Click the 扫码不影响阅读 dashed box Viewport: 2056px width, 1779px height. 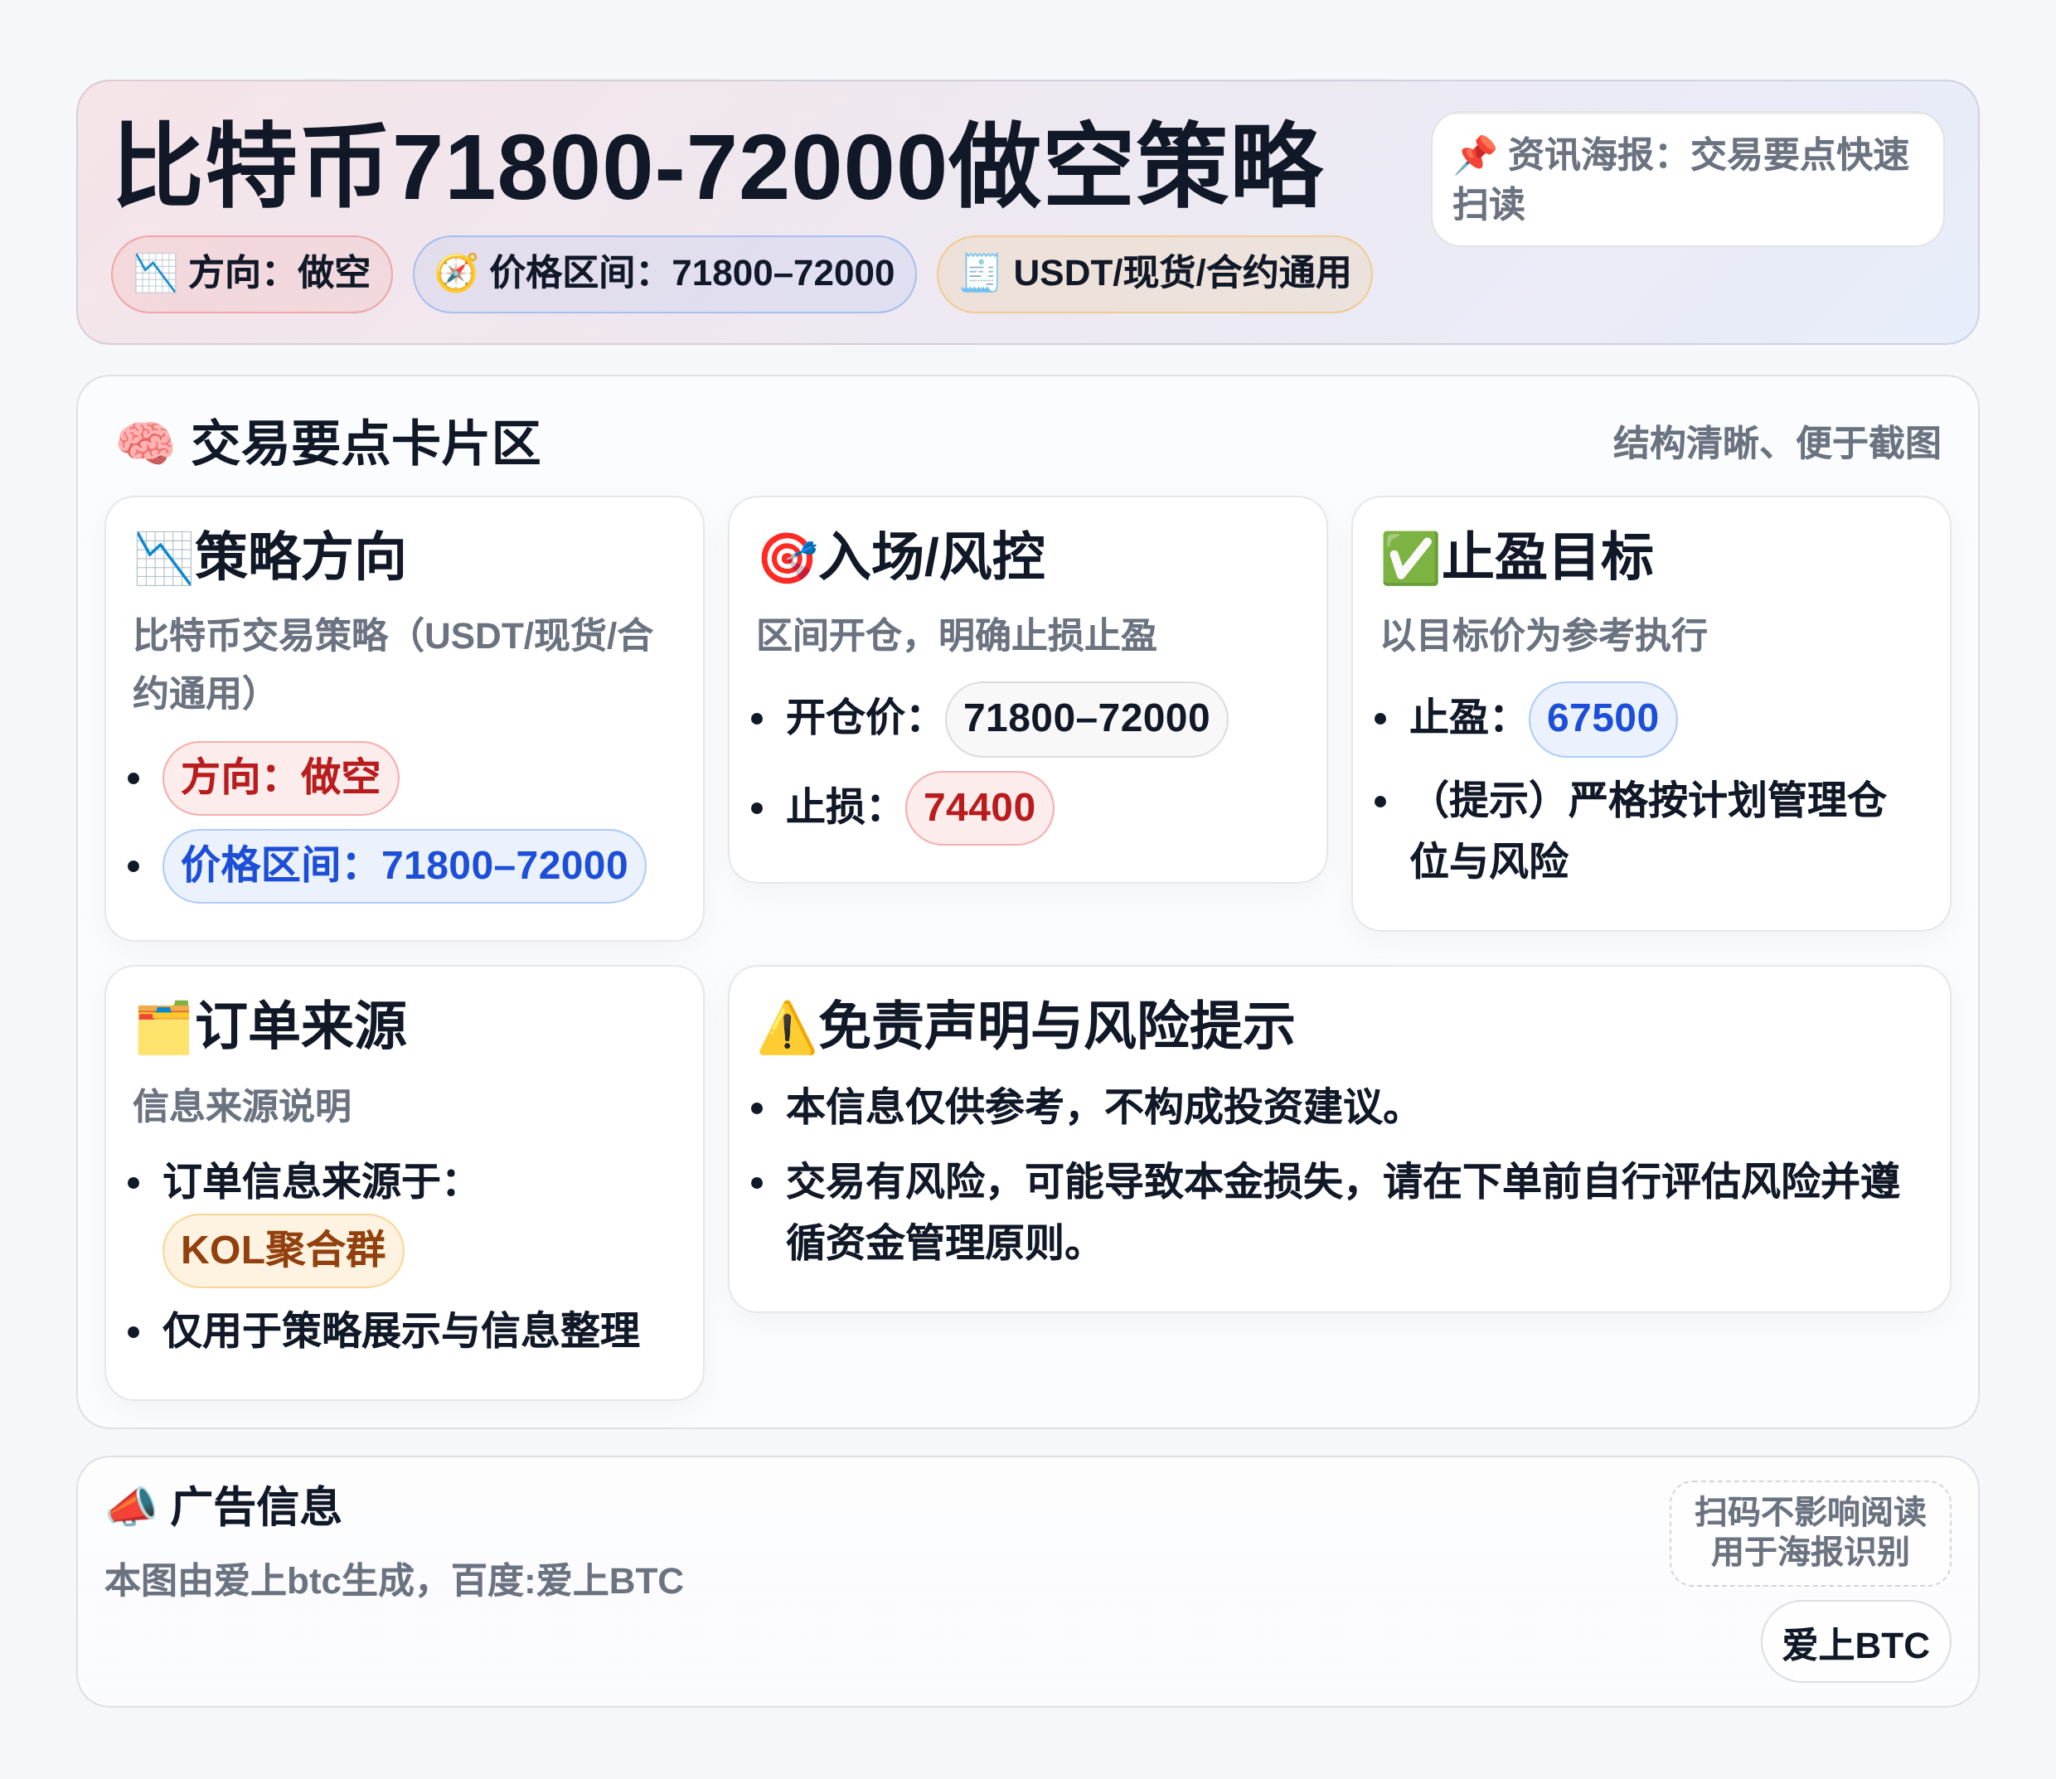tap(1810, 1533)
